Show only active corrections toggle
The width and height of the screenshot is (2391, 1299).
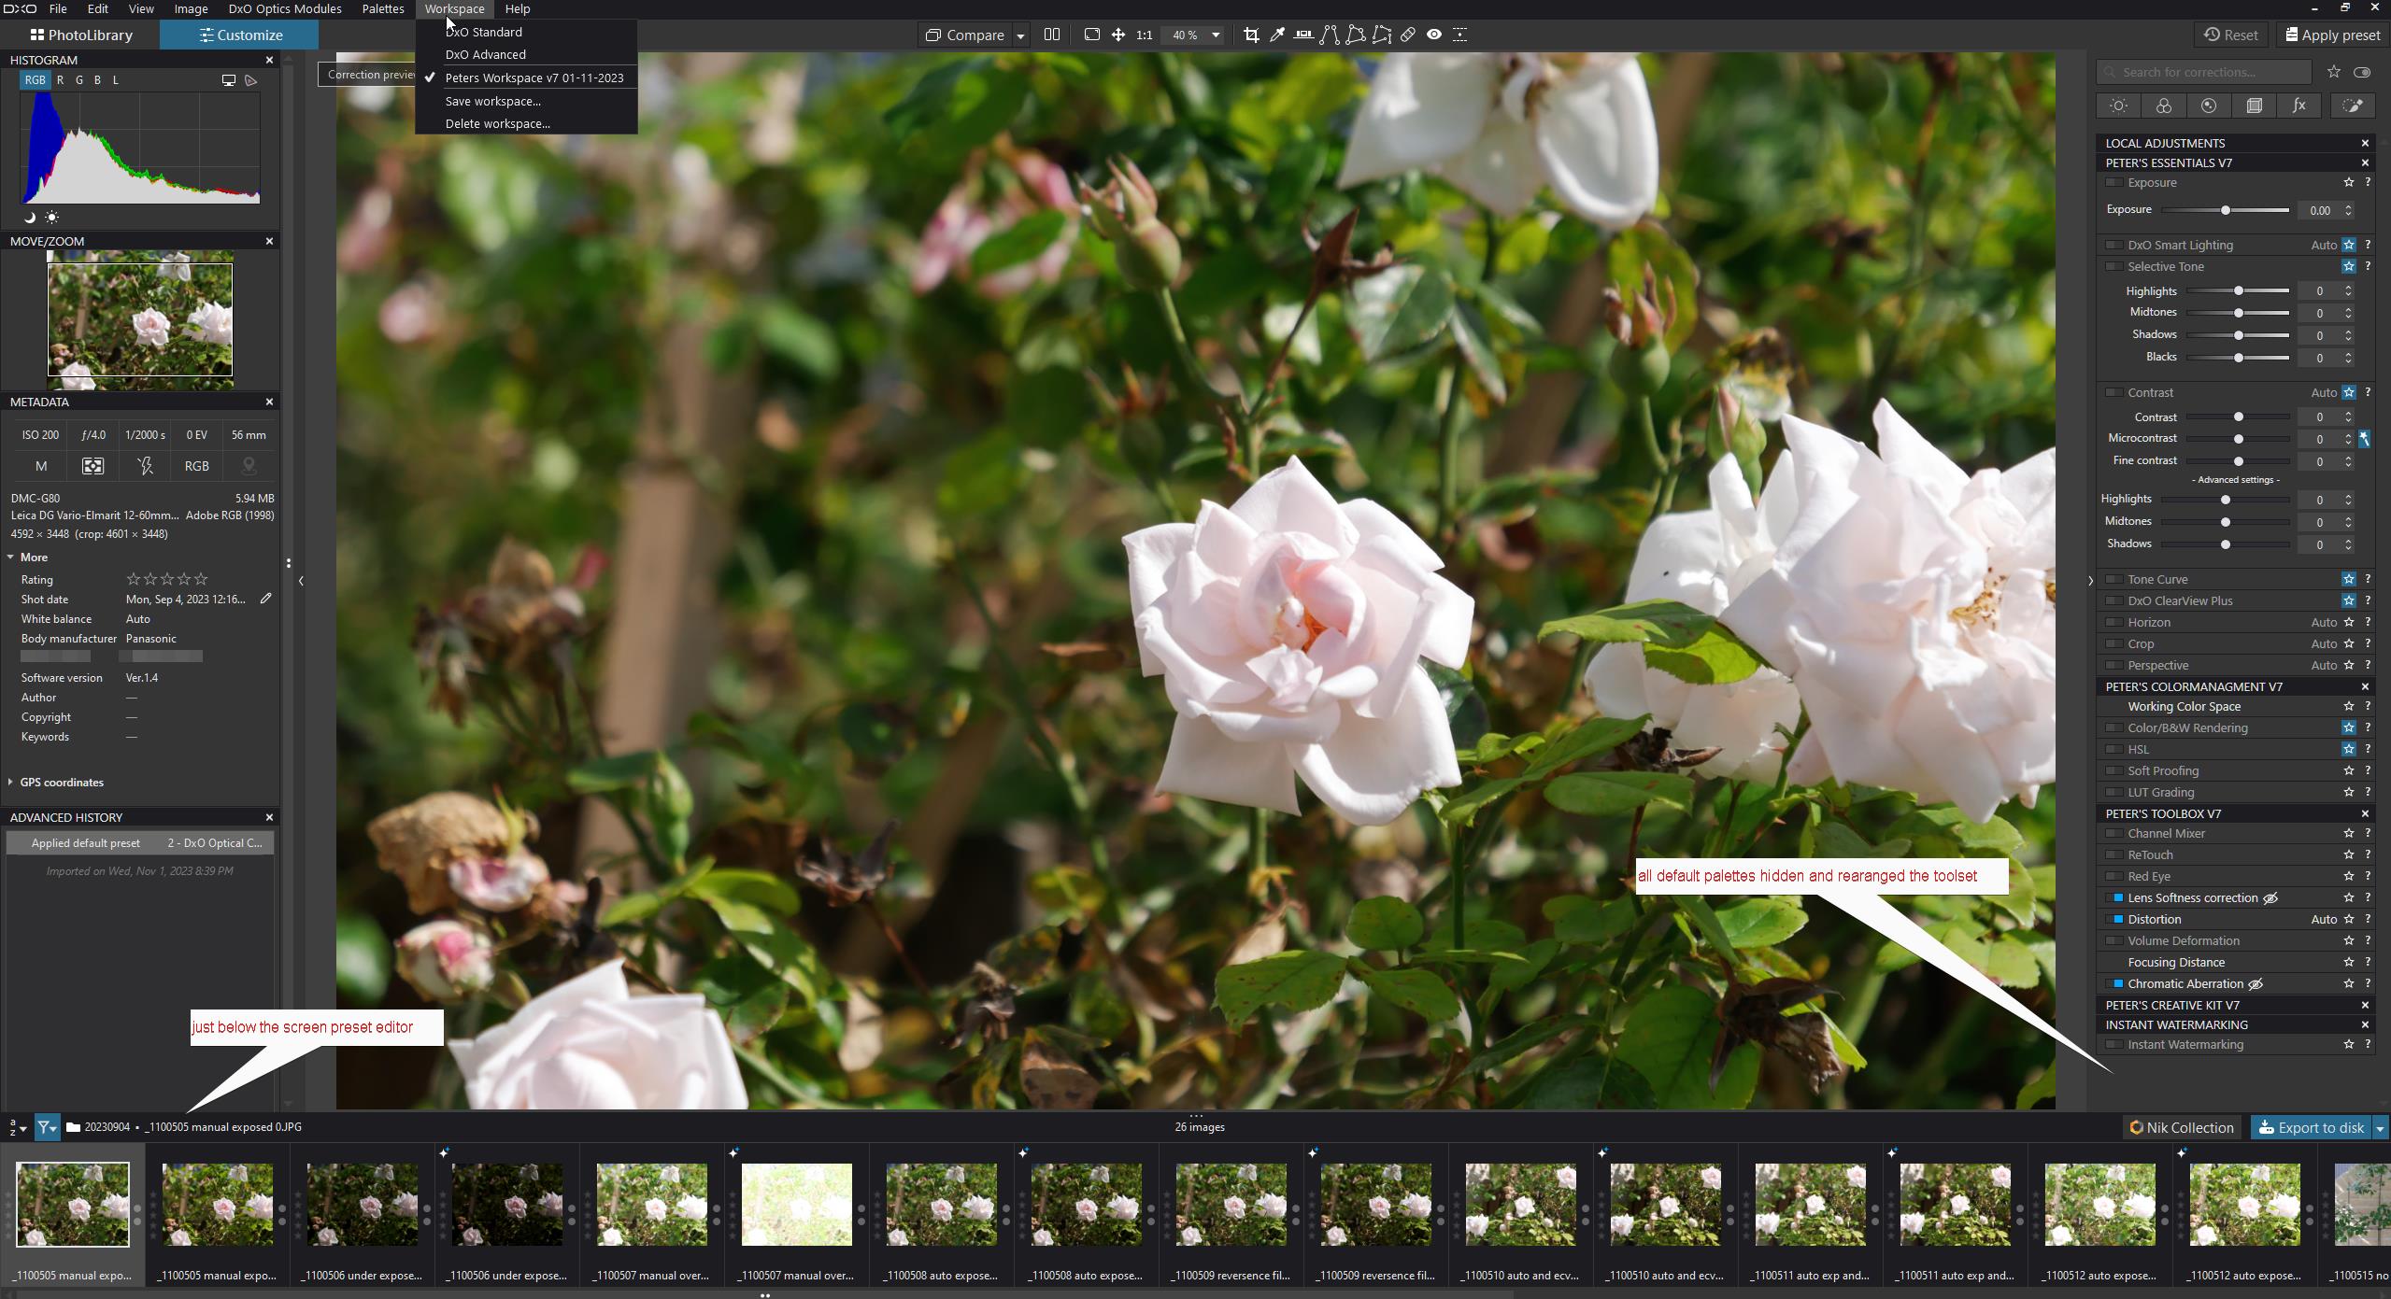[2362, 72]
